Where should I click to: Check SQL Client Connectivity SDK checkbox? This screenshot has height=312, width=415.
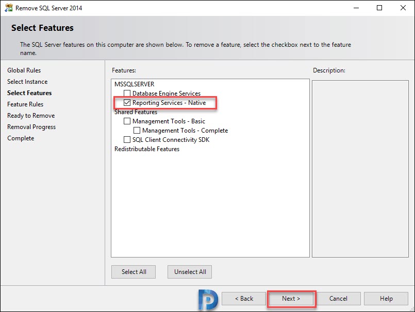127,139
